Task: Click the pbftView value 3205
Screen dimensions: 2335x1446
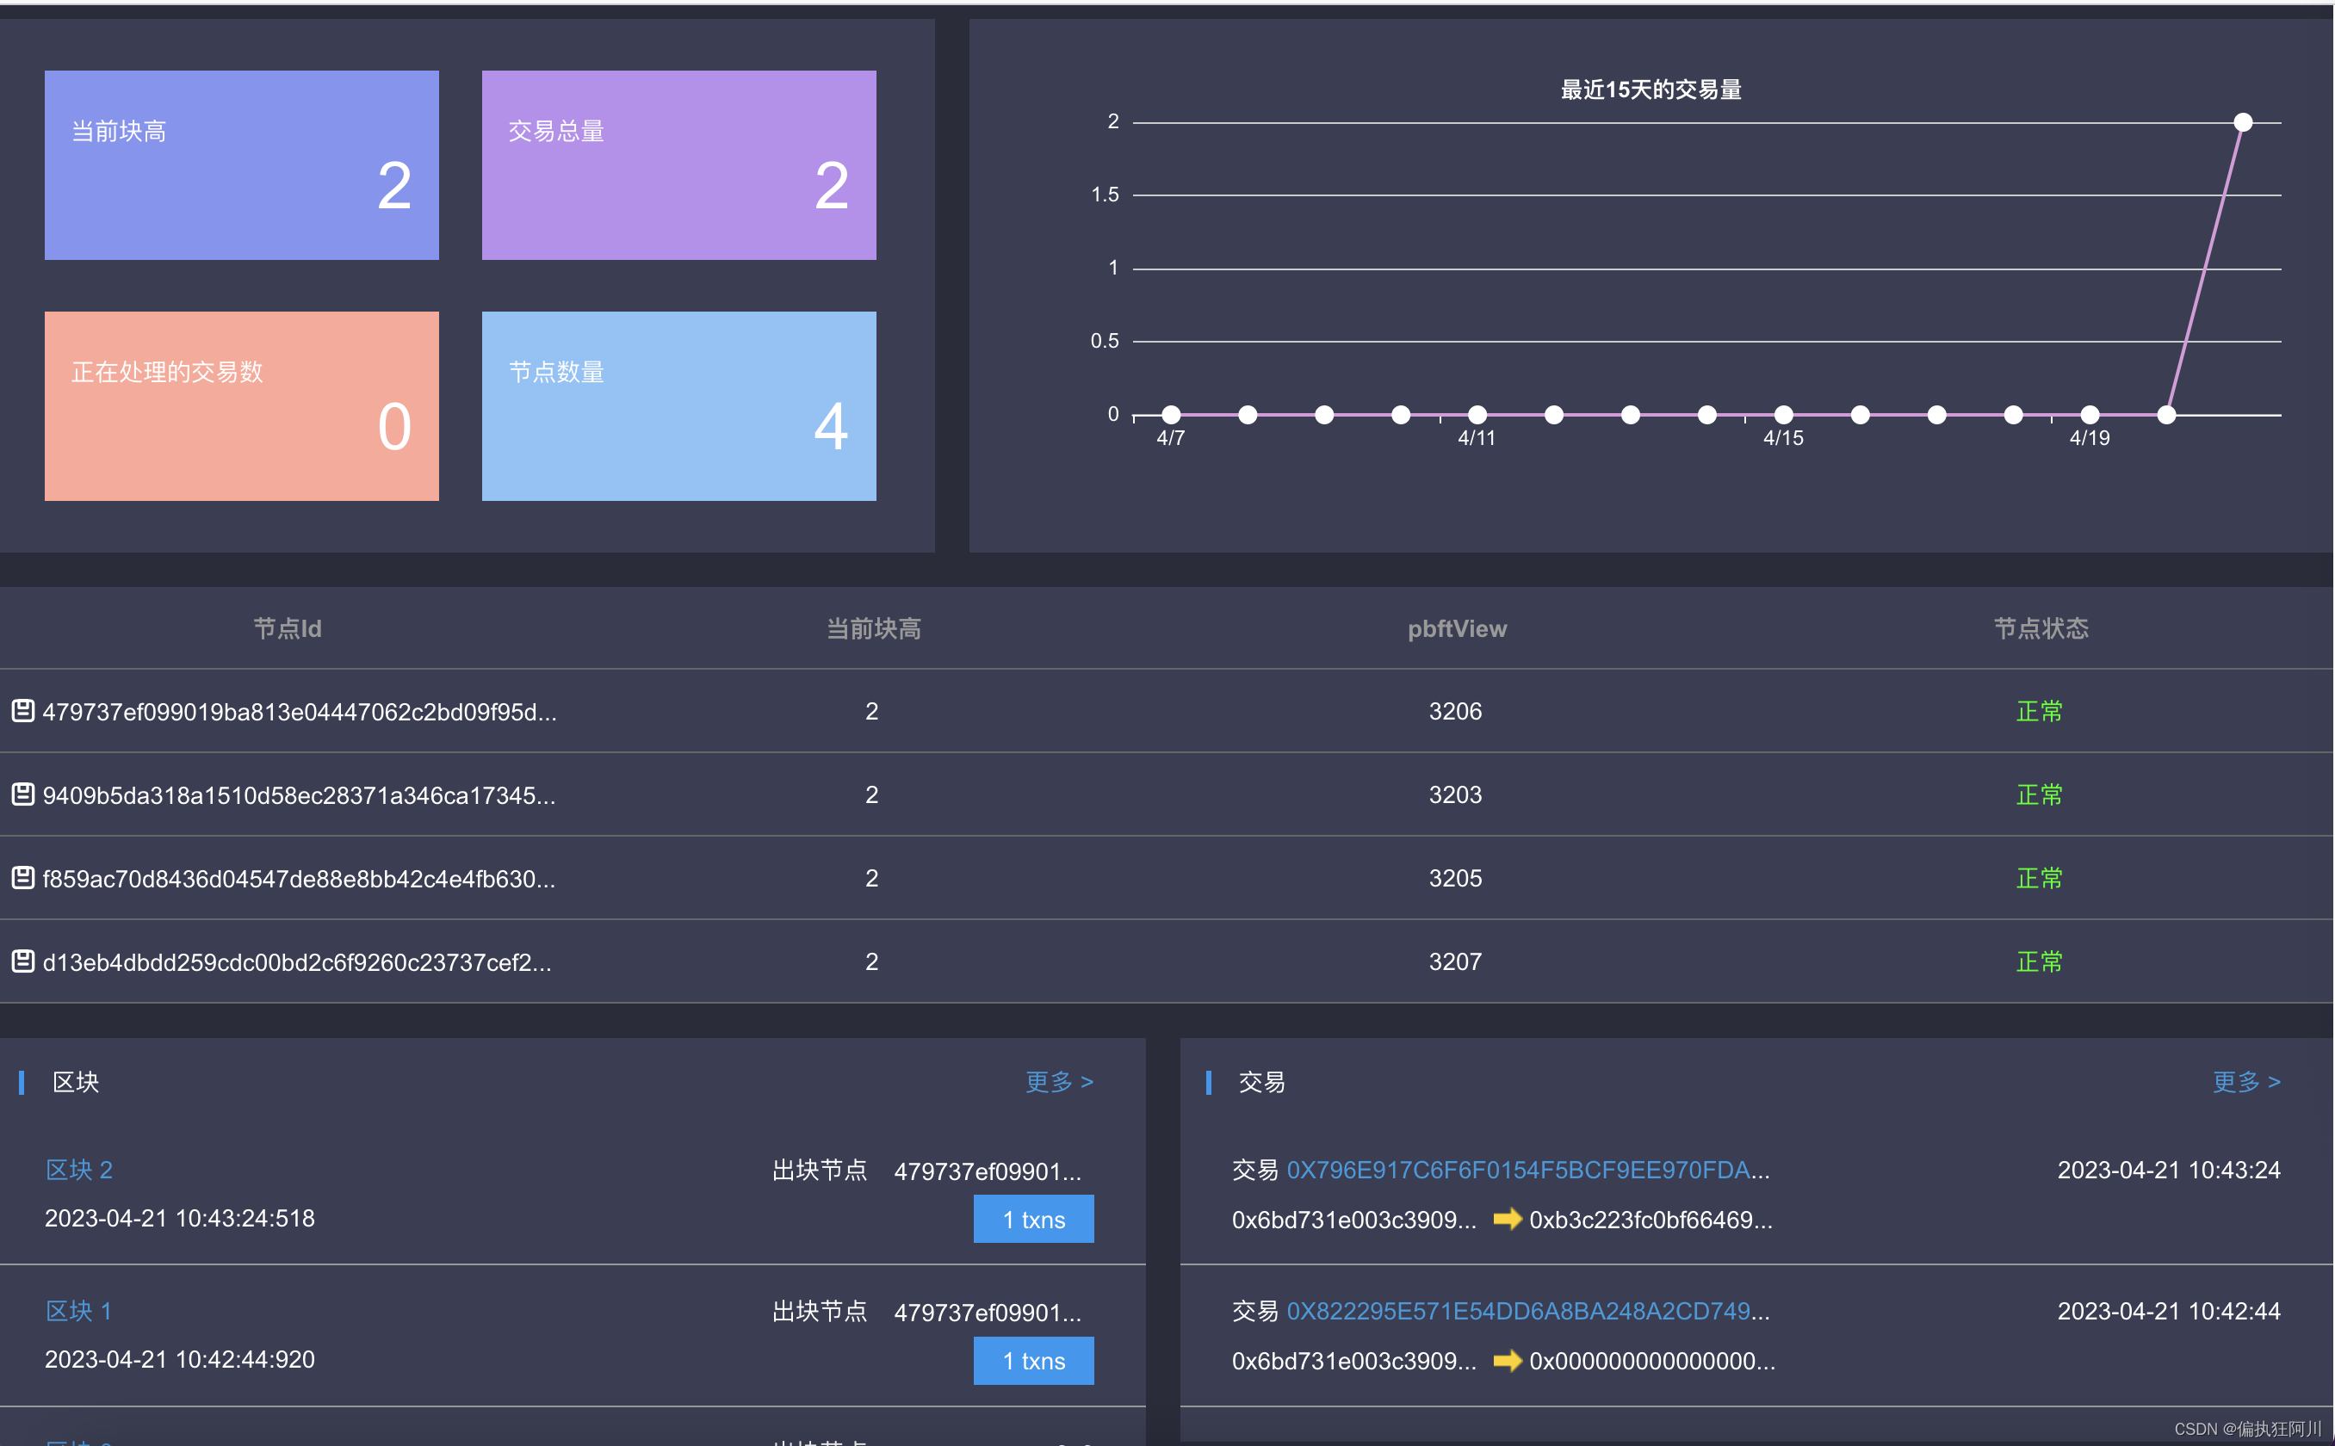Action: pos(1455,877)
